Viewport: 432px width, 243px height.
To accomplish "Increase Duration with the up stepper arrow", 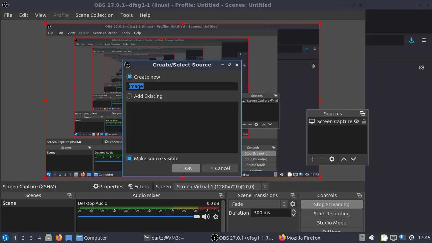I will tap(293, 211).
